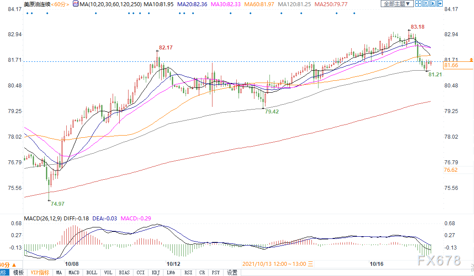Click the DEA:-0.03 value
474x276 pixels.
click(105, 218)
